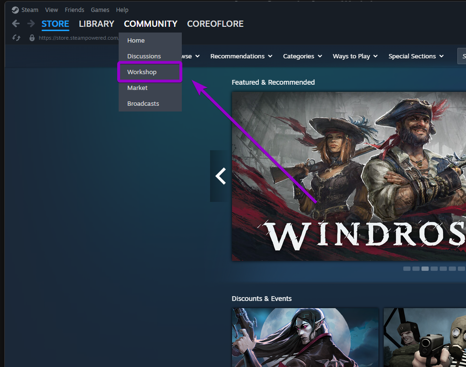Switch to the STORE tab

pos(55,24)
